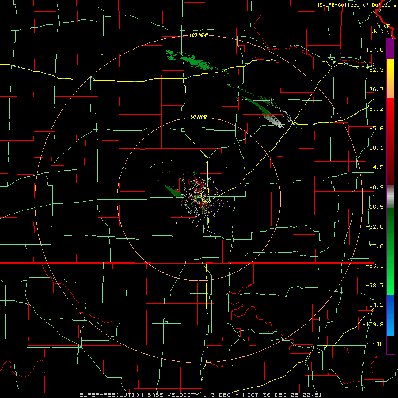
Task: Click the 50 NMI range ring label
Action: click(x=199, y=117)
